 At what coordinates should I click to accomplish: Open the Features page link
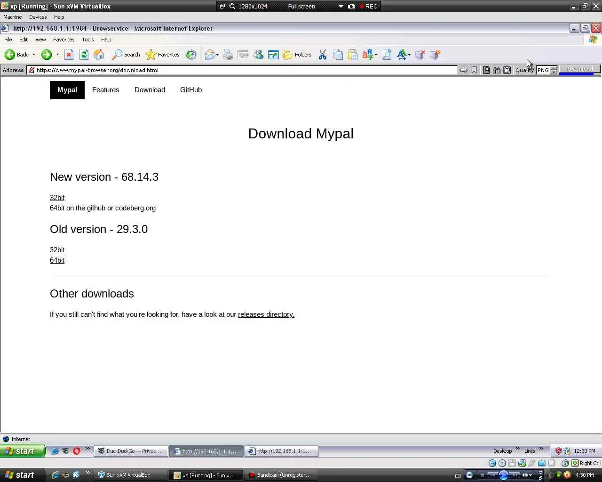(x=105, y=90)
